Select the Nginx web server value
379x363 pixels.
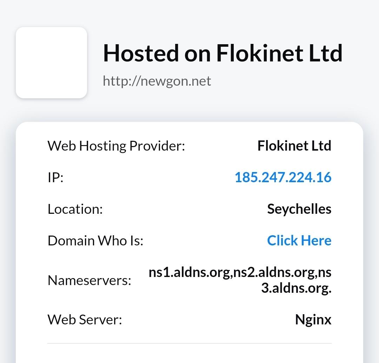(313, 319)
